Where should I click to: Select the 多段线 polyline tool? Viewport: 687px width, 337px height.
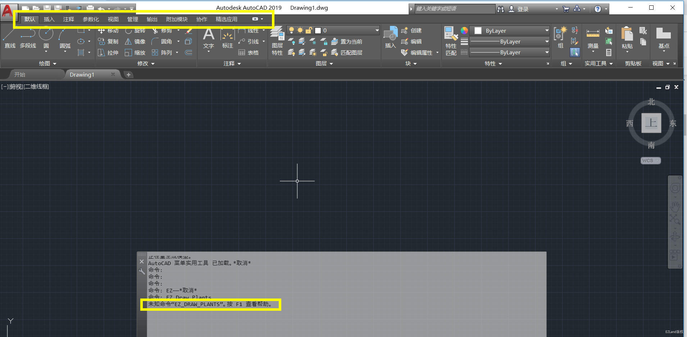point(28,38)
